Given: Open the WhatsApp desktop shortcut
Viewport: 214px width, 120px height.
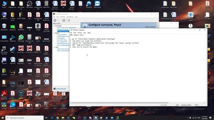Looking at the screenshot, I should click(21, 38).
